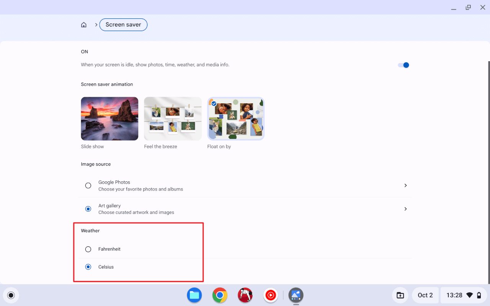Open Art gallery options chevron
Image resolution: width=490 pixels, height=306 pixels.
pos(405,209)
